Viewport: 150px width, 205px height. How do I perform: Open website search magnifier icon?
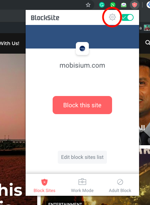(x=148, y=43)
